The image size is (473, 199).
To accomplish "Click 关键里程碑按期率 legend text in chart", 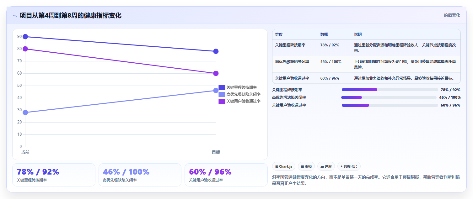I will (x=242, y=87).
